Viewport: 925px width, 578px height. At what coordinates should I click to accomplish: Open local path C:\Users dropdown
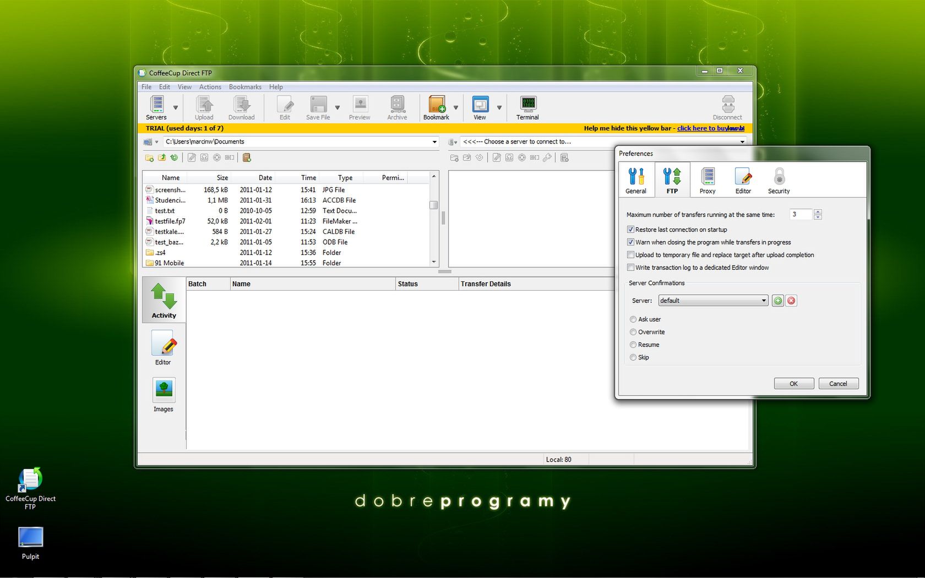point(434,142)
